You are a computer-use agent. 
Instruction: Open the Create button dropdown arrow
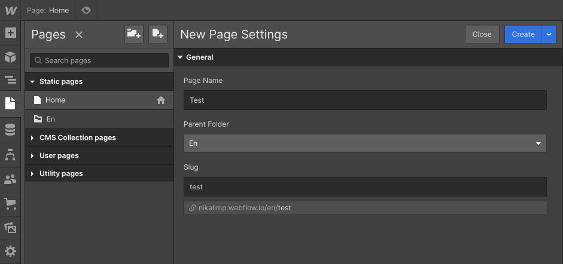pyautogui.click(x=549, y=35)
